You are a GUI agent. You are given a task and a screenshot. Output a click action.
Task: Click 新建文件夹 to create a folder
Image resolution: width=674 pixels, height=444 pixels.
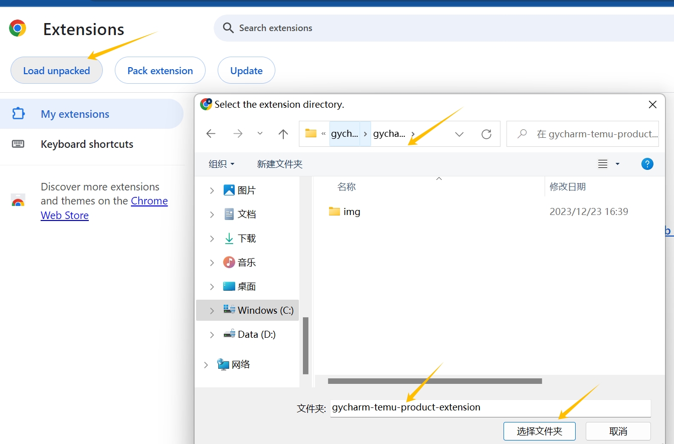pos(279,164)
